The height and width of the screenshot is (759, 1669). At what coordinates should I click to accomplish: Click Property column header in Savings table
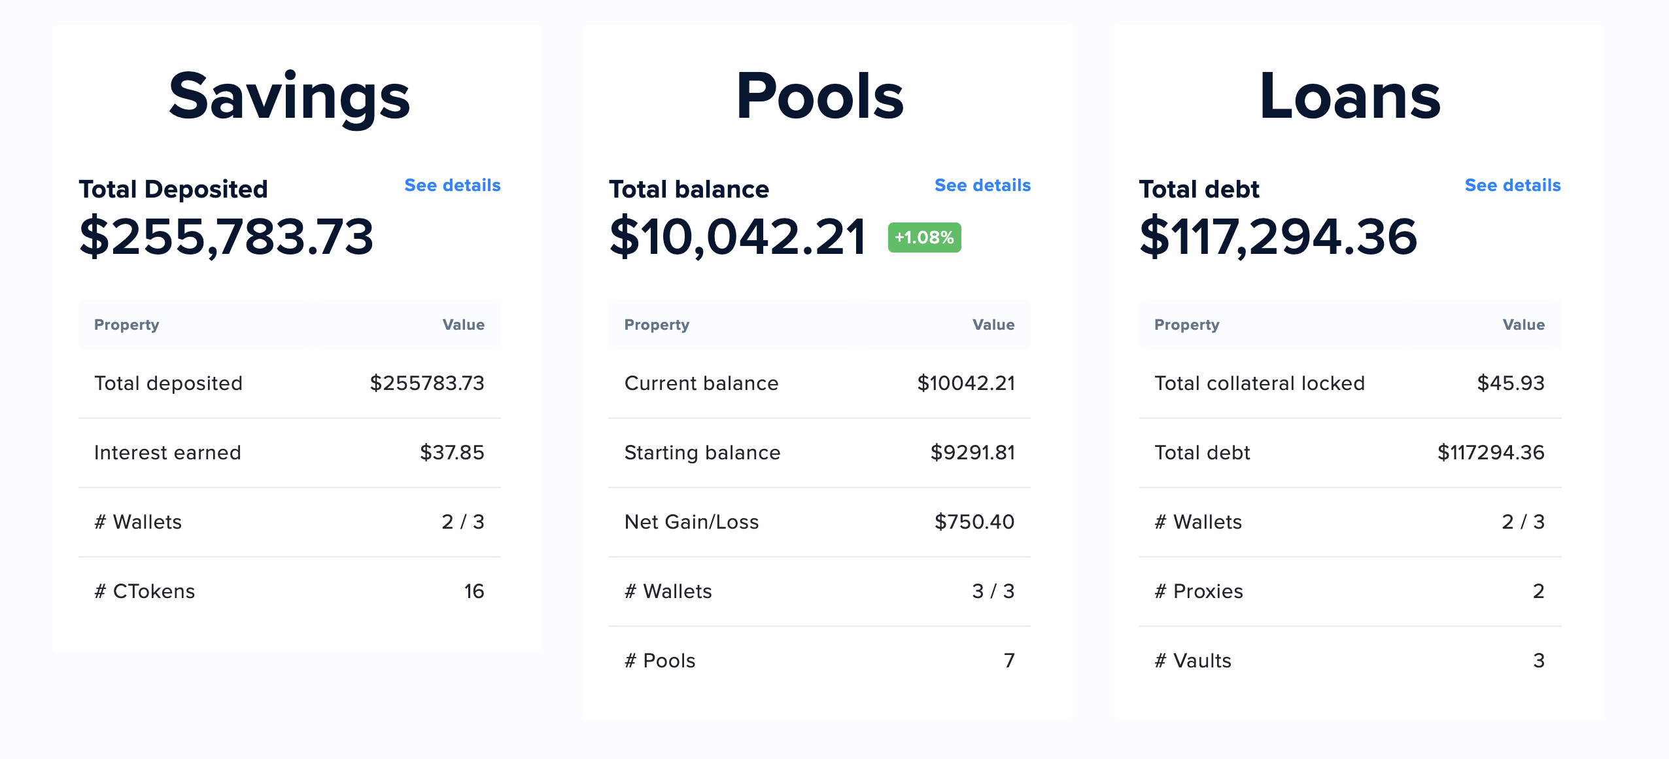[x=127, y=325]
